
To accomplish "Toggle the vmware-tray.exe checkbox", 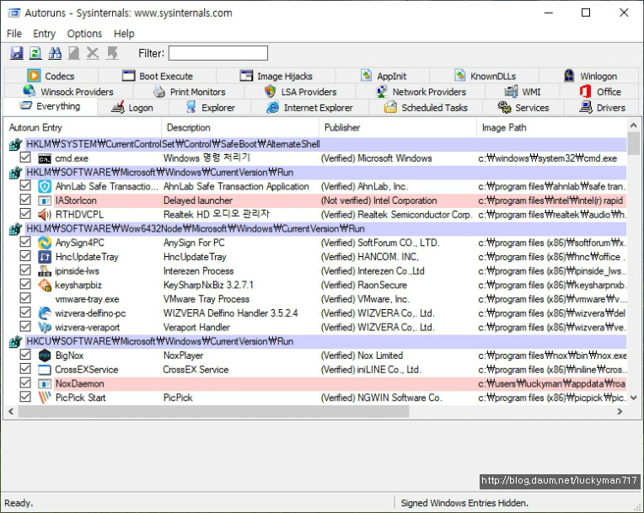I will coord(25,298).
